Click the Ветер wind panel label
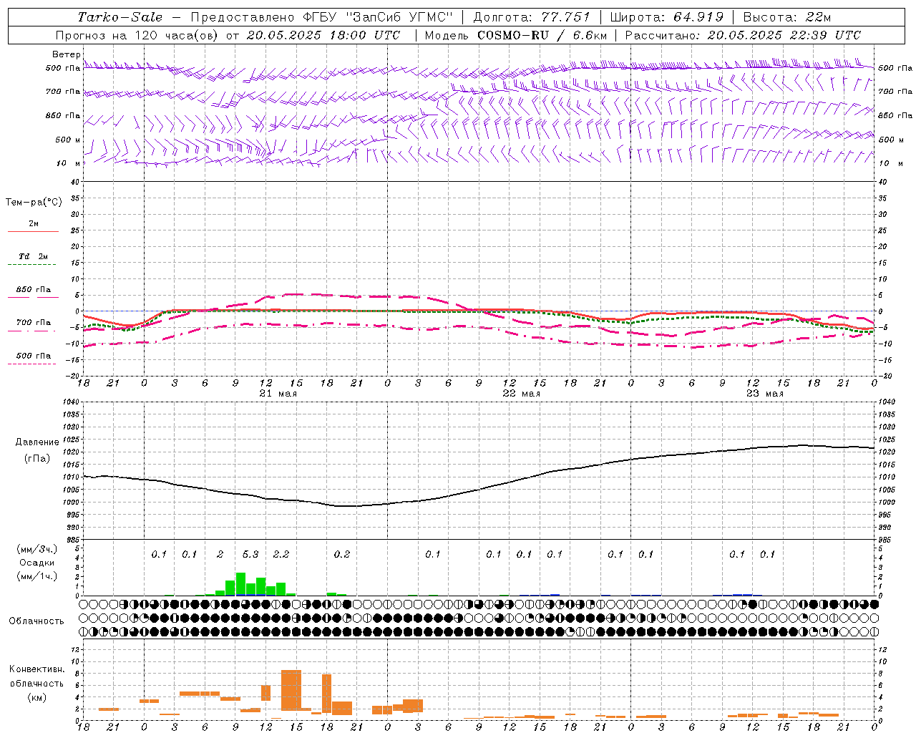 click(67, 54)
